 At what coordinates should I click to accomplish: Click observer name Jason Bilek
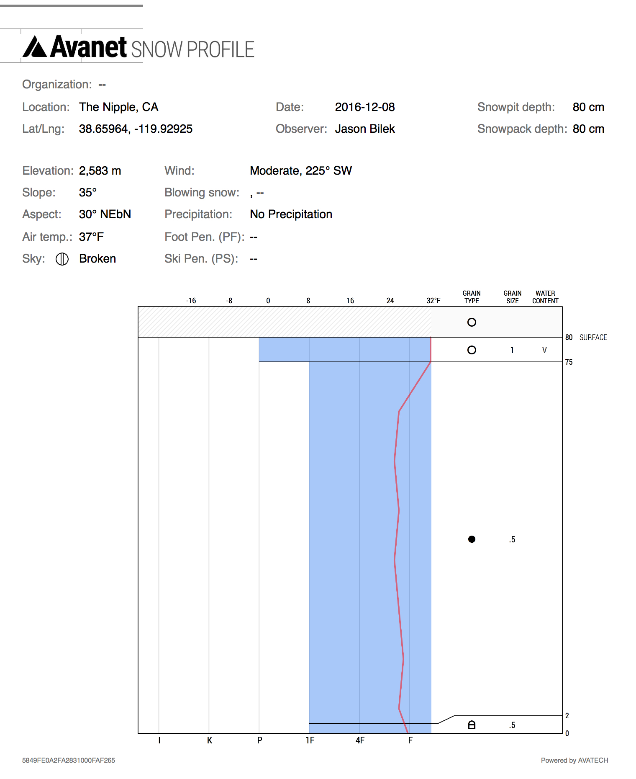[364, 129]
